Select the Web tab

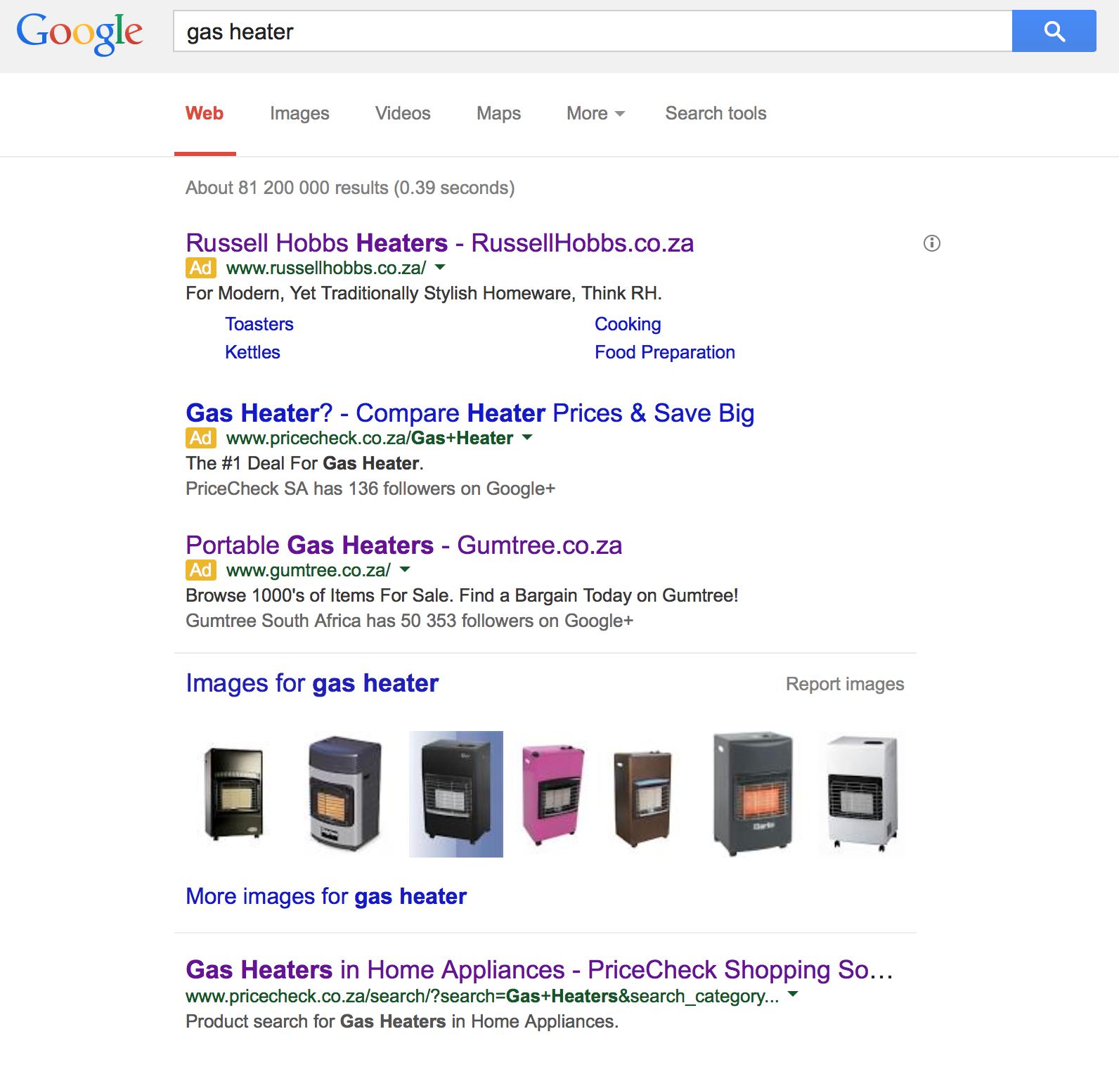205,113
